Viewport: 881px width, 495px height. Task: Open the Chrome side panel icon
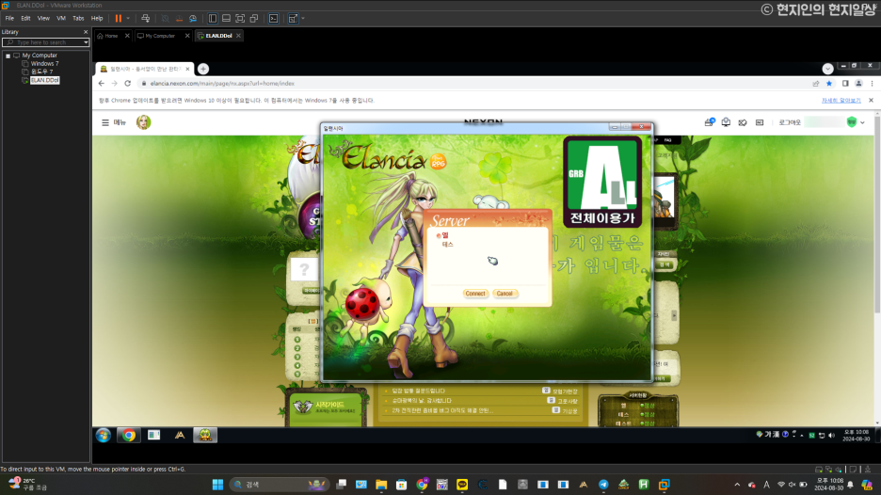pos(845,83)
